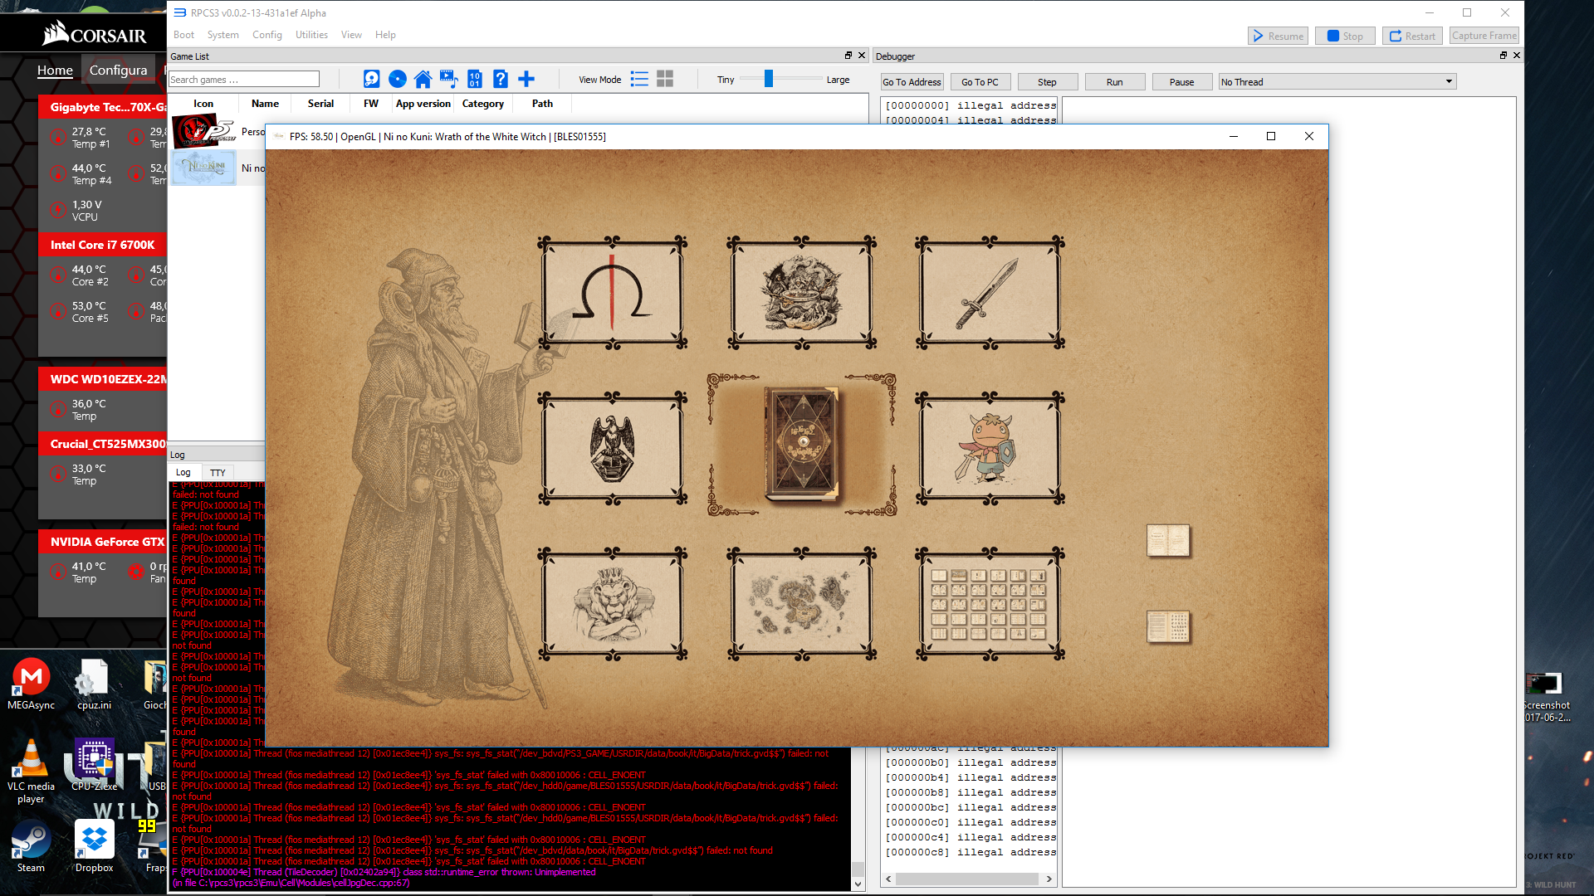Click the home category filter icon
The height and width of the screenshot is (896, 1594).
coord(423,79)
